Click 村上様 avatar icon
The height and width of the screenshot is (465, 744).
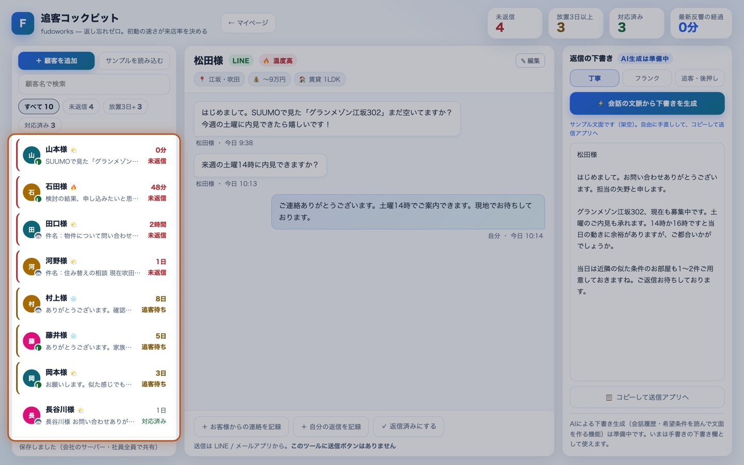click(32, 304)
